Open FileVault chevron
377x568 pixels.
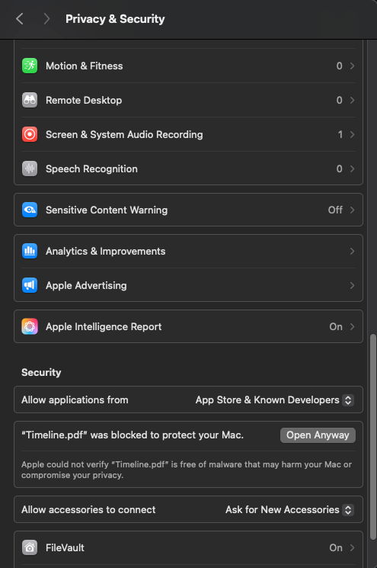pyautogui.click(x=352, y=547)
